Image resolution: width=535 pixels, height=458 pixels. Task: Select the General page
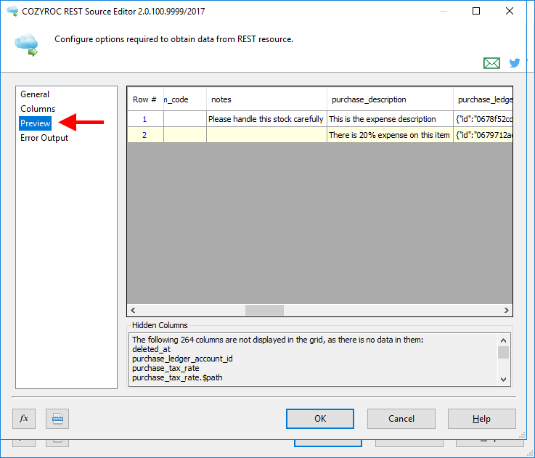(x=35, y=94)
